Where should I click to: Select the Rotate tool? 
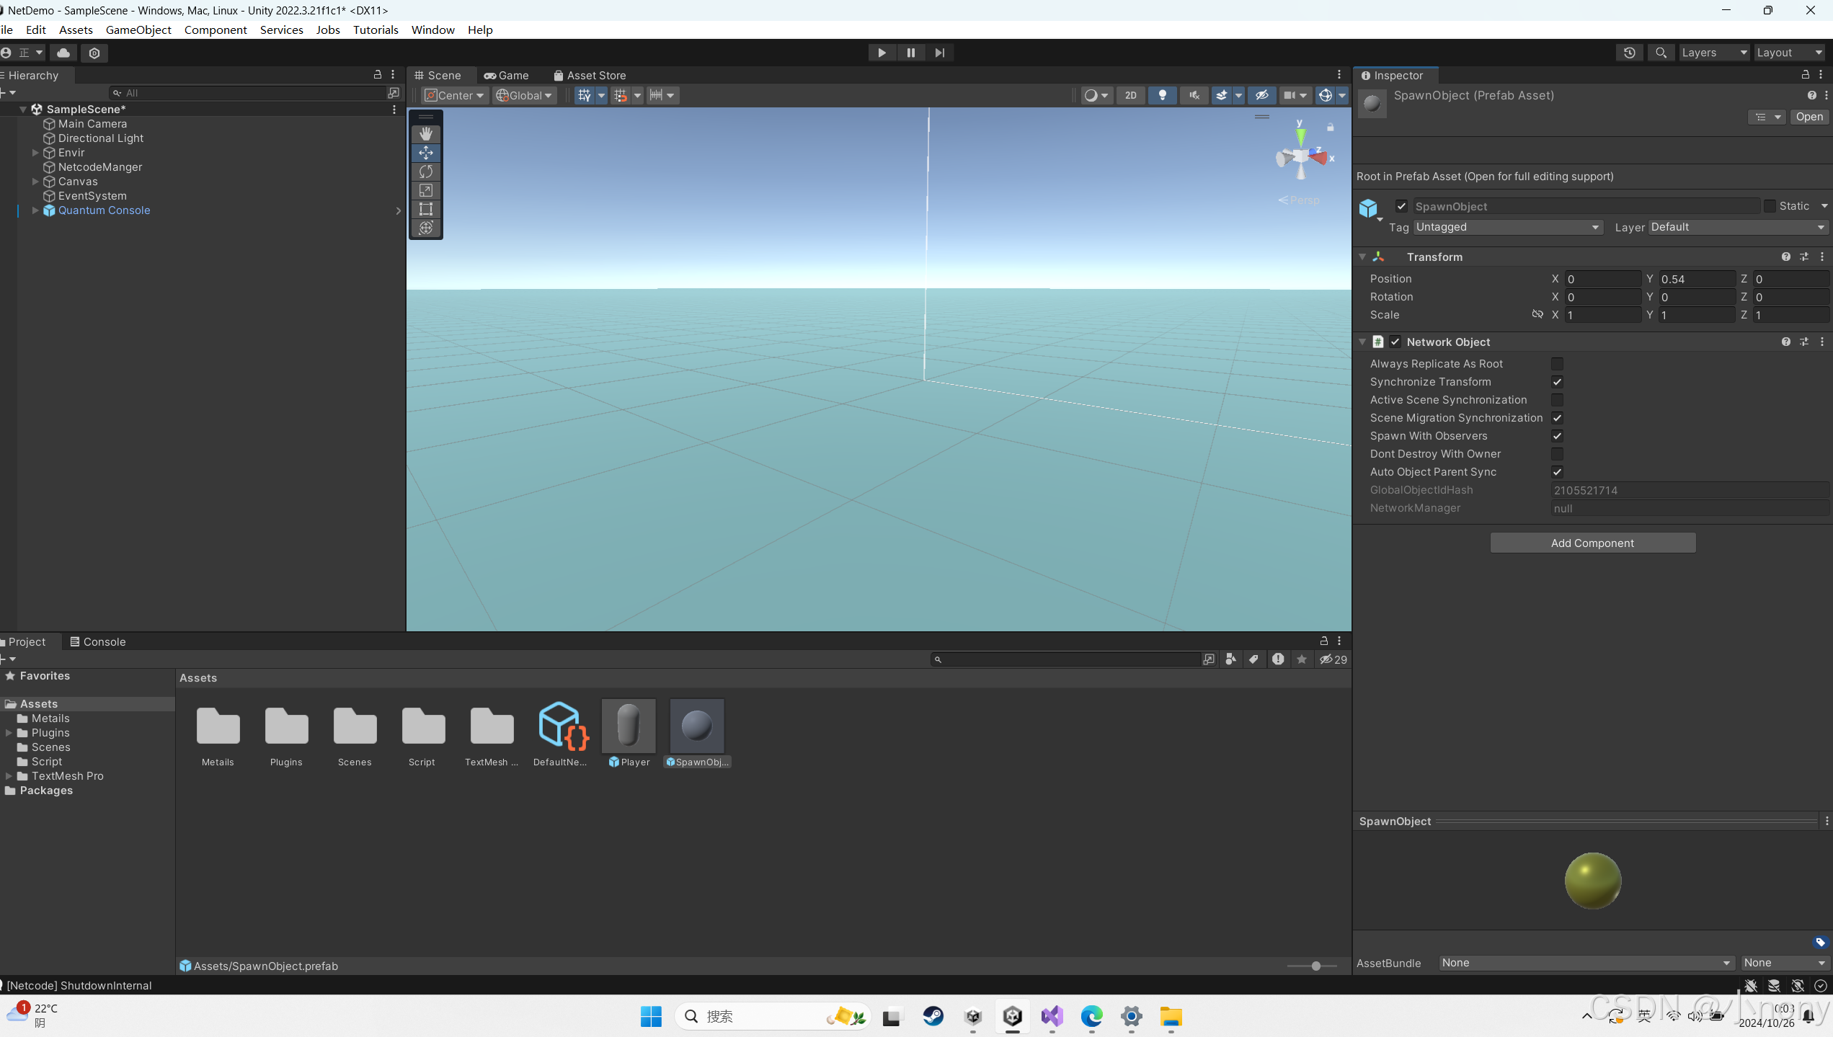pos(425,172)
